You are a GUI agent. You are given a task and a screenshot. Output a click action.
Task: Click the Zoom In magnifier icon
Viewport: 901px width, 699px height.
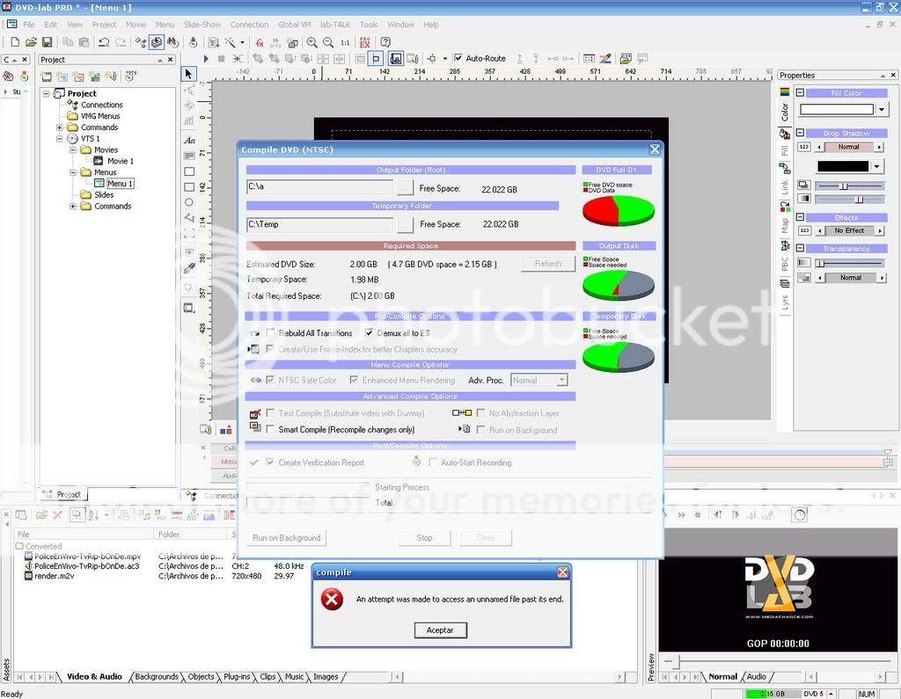coord(311,42)
